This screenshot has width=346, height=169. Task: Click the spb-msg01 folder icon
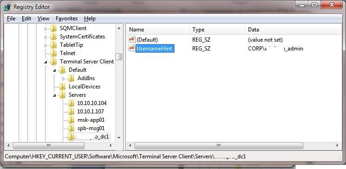click(71, 128)
